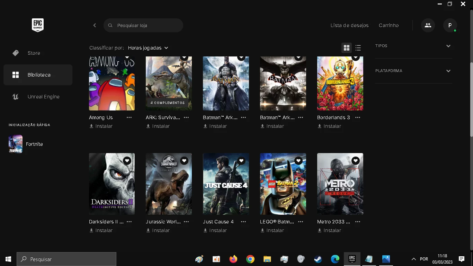Install Borderlands 3

point(329,126)
